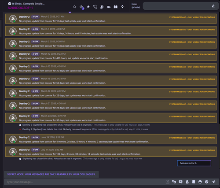
Task: Click Shpitalny has closed the chat line
Action: pos(82,159)
